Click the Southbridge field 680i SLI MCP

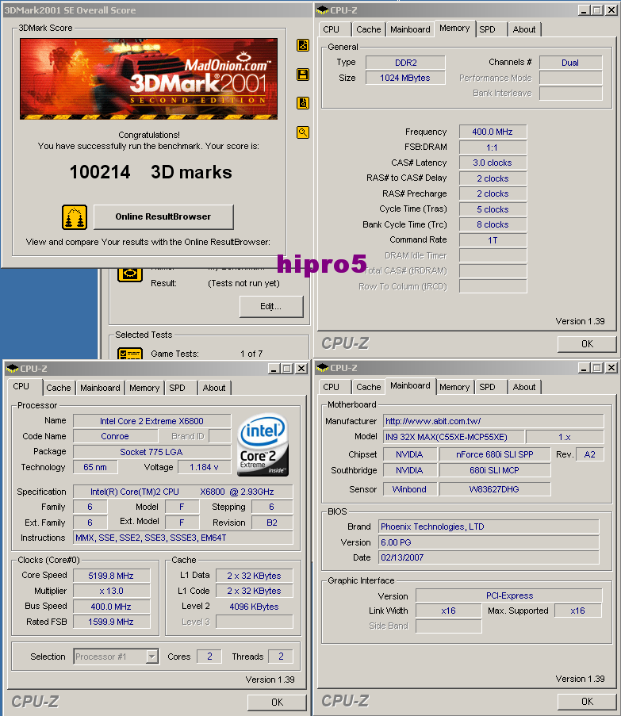click(x=495, y=470)
